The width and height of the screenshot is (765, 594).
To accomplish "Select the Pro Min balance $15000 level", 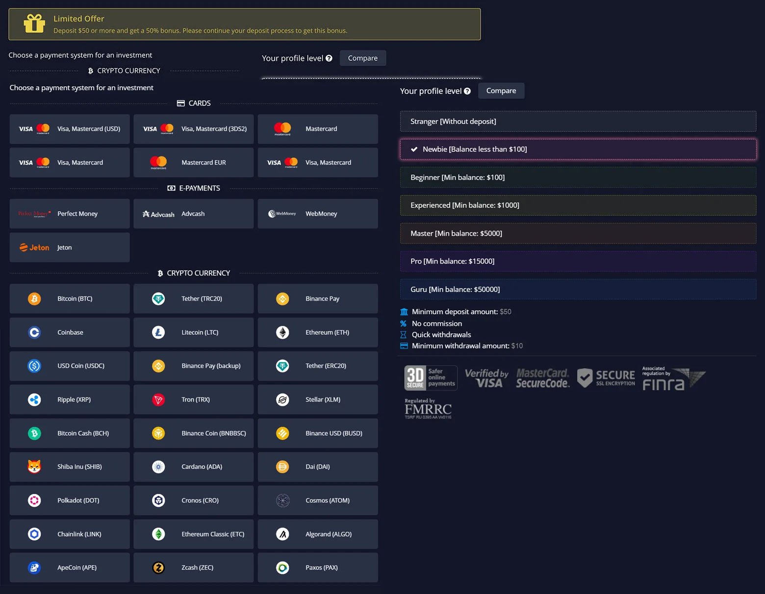I will point(578,261).
